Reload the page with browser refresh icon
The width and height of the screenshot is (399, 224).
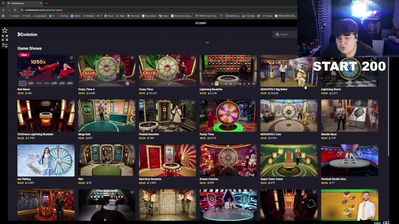click(15, 10)
